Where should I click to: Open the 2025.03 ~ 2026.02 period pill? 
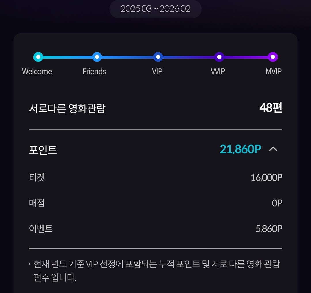[155, 9]
